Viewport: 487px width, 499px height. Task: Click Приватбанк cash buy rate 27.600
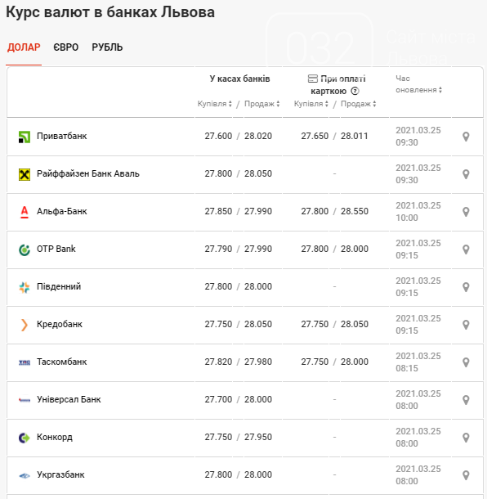(x=218, y=137)
